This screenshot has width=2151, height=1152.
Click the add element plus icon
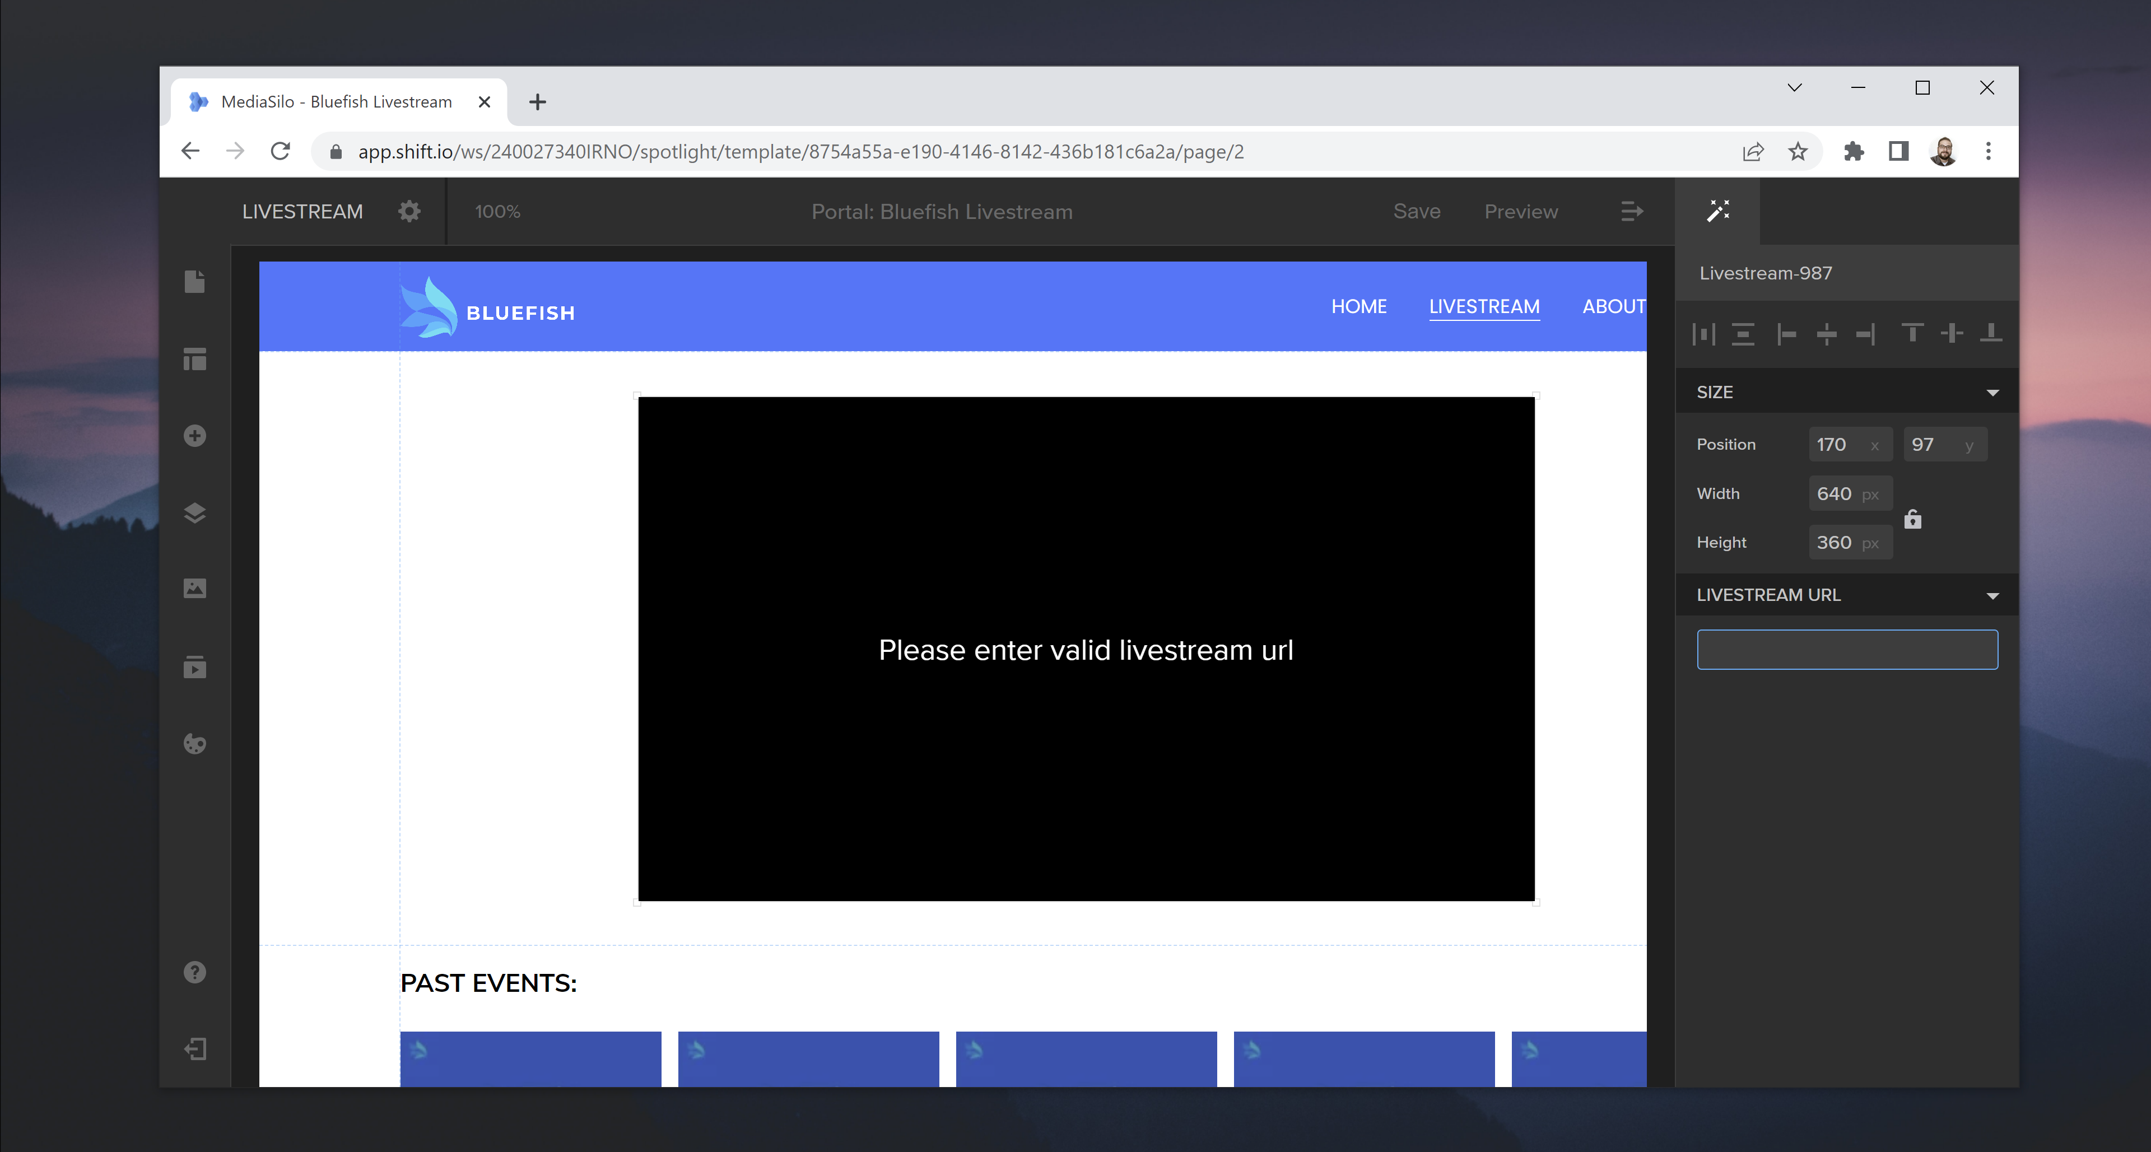click(194, 435)
